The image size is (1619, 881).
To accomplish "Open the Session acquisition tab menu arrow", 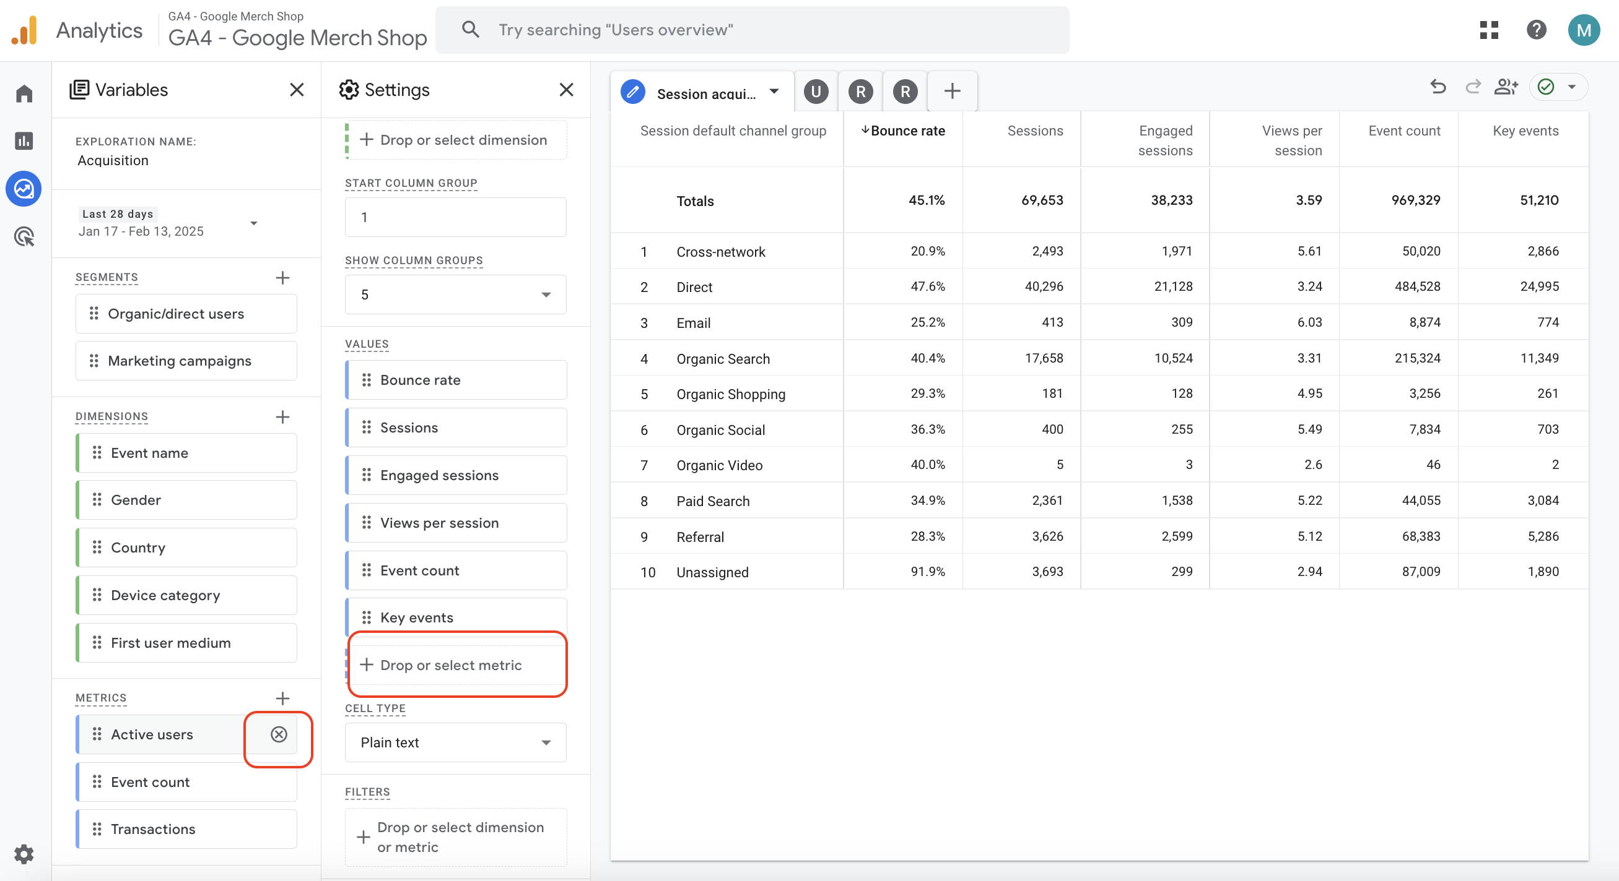I will [x=774, y=92].
